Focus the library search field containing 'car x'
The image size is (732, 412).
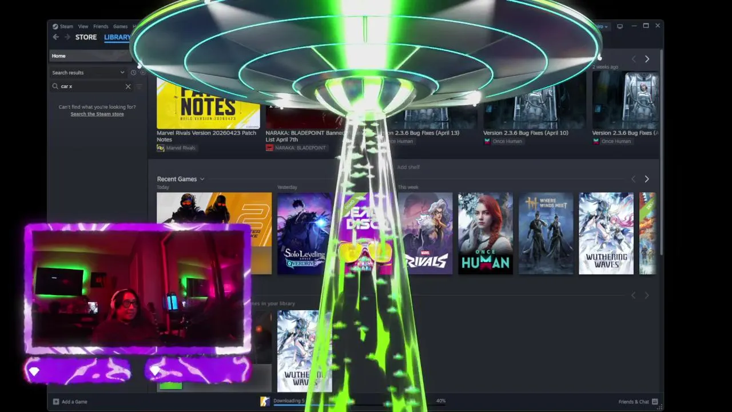pos(91,86)
